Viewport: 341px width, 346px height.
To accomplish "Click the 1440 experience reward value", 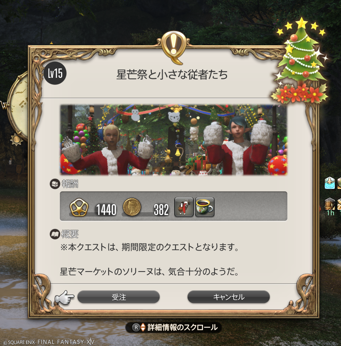I will [x=106, y=210].
